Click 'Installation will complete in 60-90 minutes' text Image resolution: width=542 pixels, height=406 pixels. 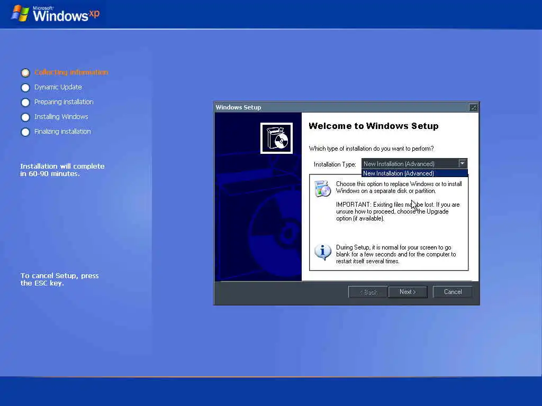62,170
